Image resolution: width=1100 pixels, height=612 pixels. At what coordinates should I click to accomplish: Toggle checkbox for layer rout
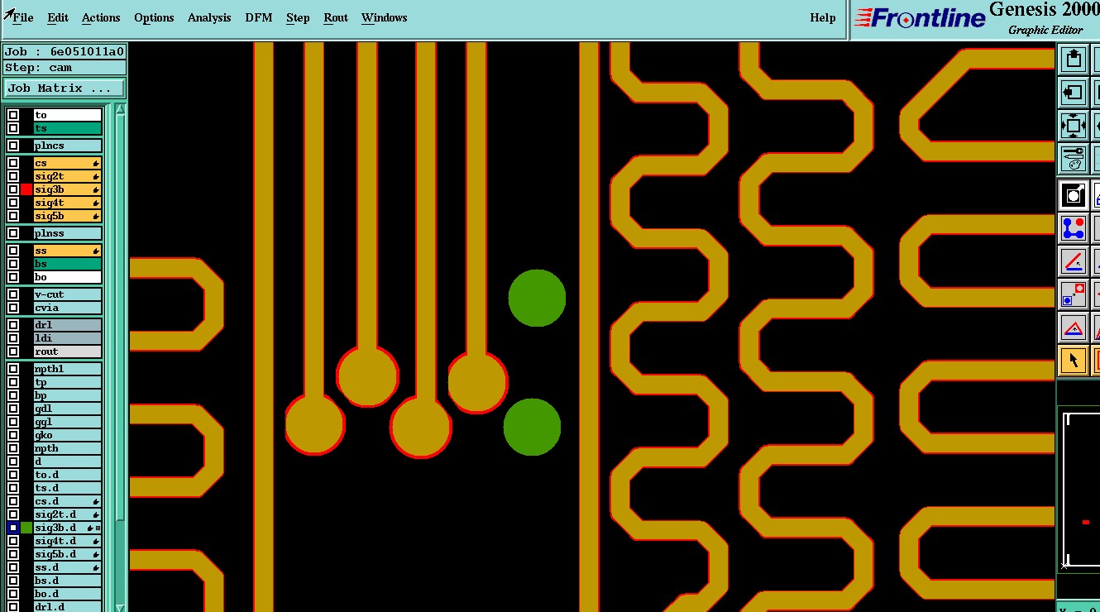(x=13, y=351)
